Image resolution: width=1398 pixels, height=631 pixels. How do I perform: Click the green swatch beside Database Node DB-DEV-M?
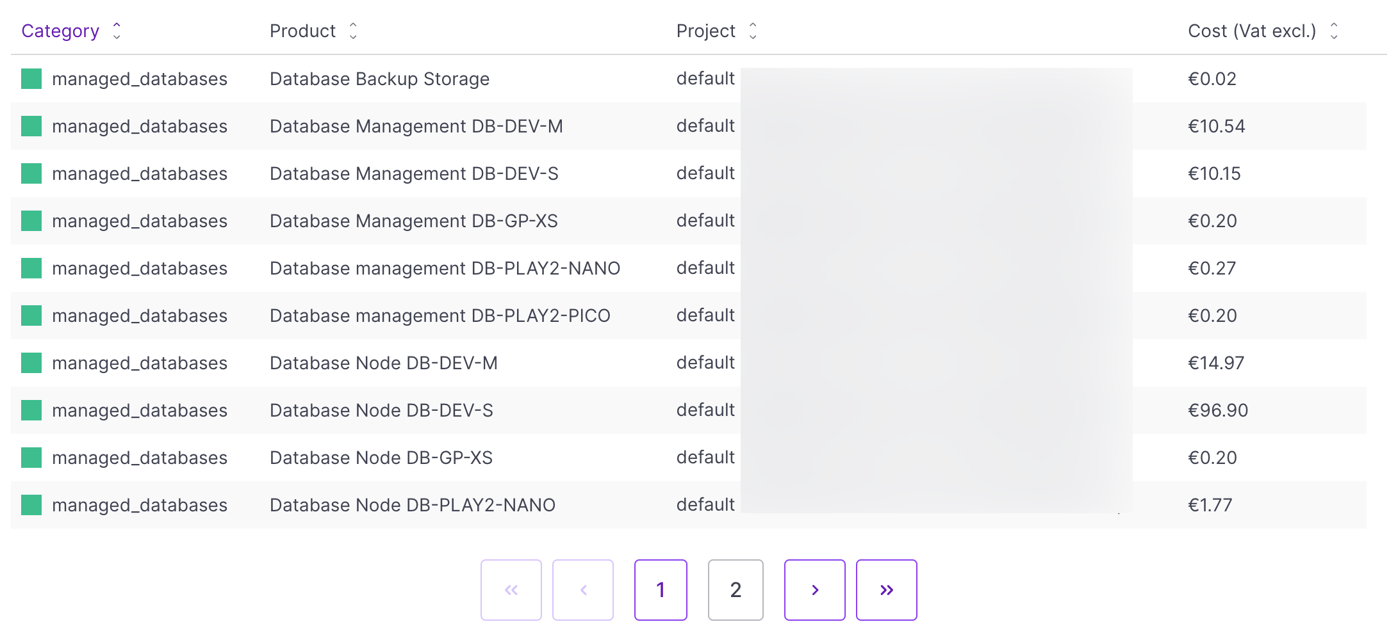[31, 363]
